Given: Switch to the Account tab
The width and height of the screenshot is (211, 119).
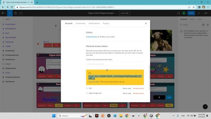Looking at the screenshot, I should click(x=69, y=23).
